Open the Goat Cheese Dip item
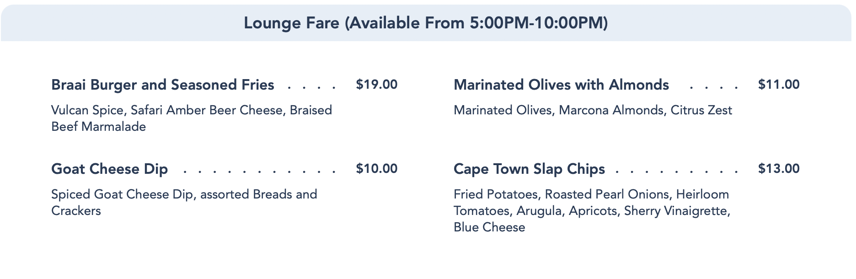Screen dimensions: 856x279 [x=109, y=169]
